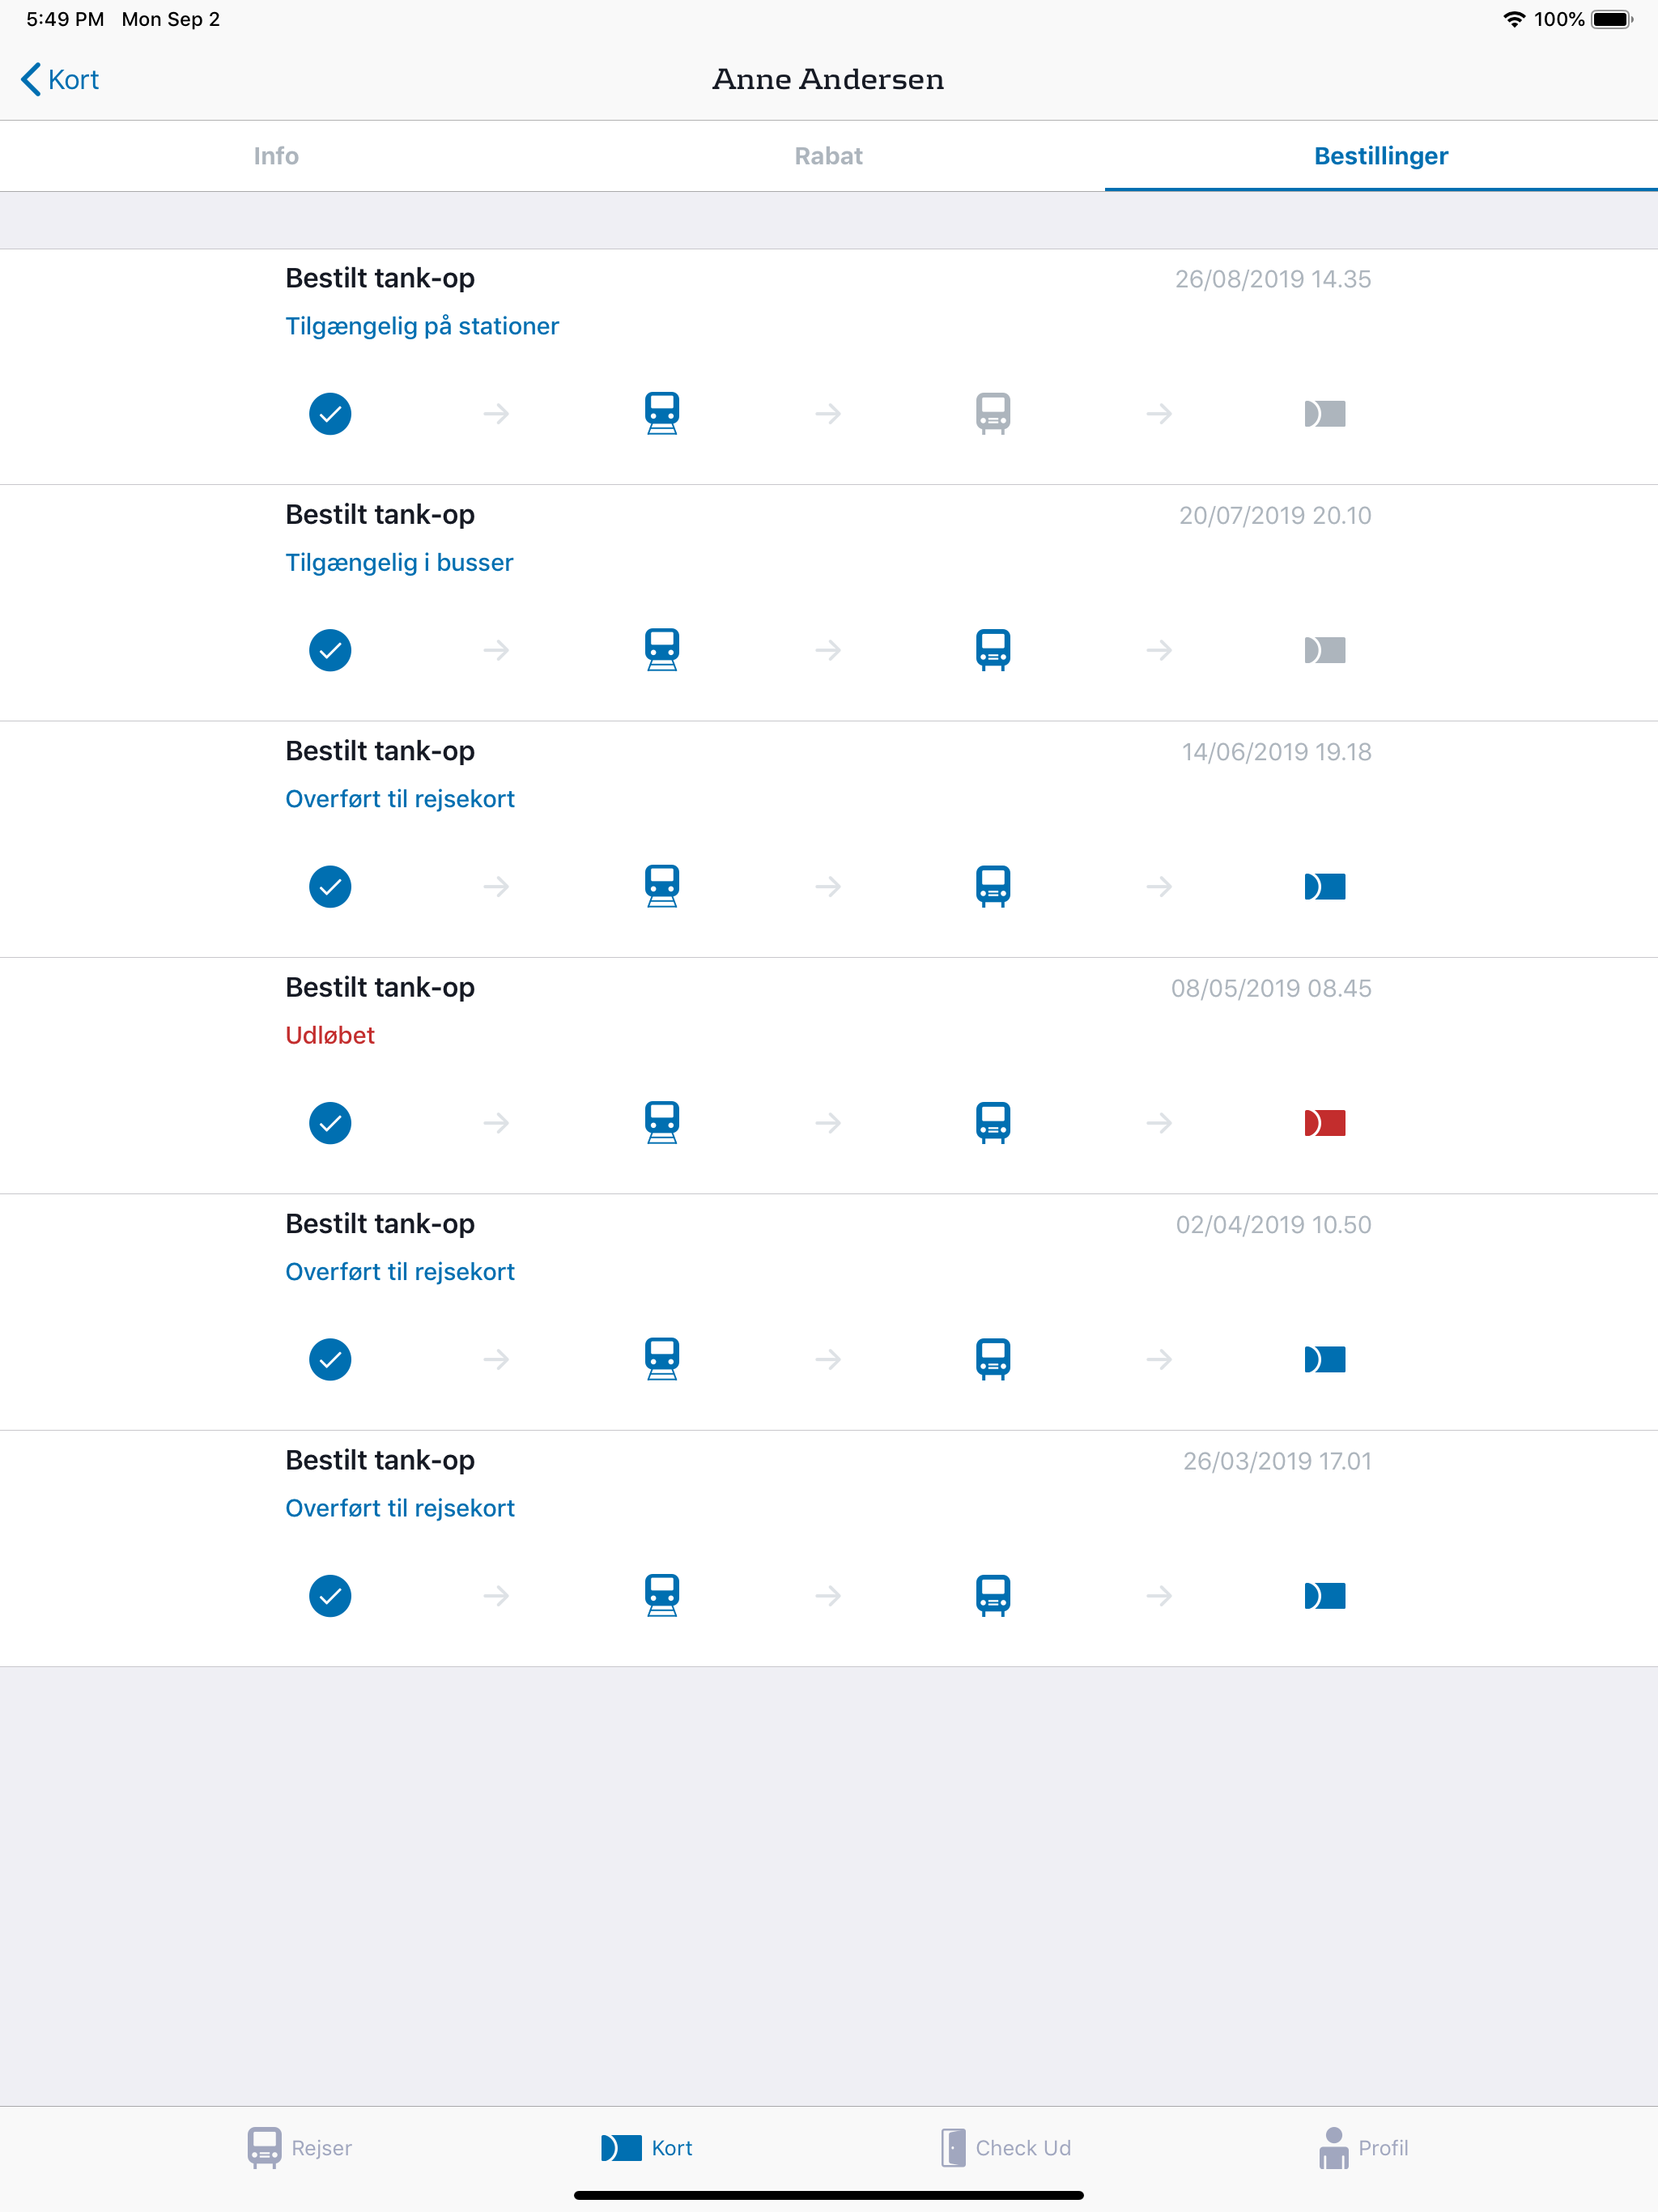Screen dimensions: 1658x2212
Task: Open Rejser in the bottom tab bar
Action: (300, 2148)
